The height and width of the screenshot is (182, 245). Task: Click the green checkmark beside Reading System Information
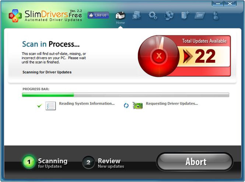pyautogui.click(x=39, y=106)
